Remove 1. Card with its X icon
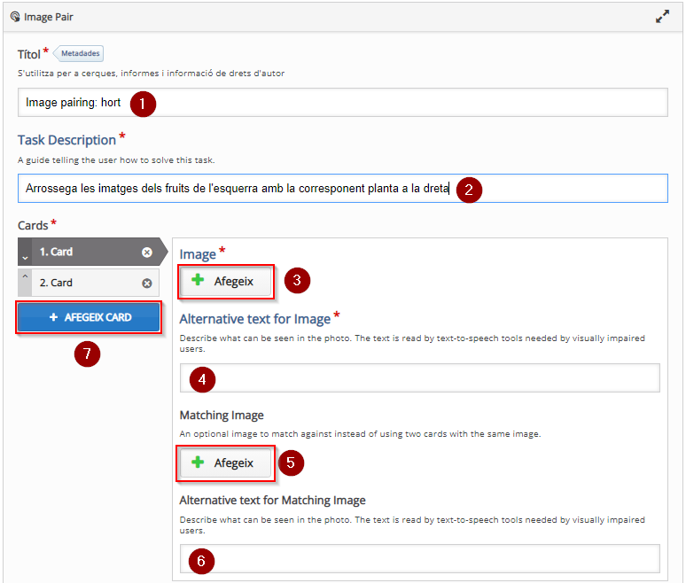Image resolution: width=686 pixels, height=583 pixels. (x=147, y=253)
